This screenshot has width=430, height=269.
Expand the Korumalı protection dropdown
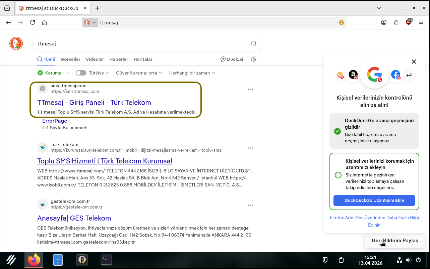pos(53,73)
